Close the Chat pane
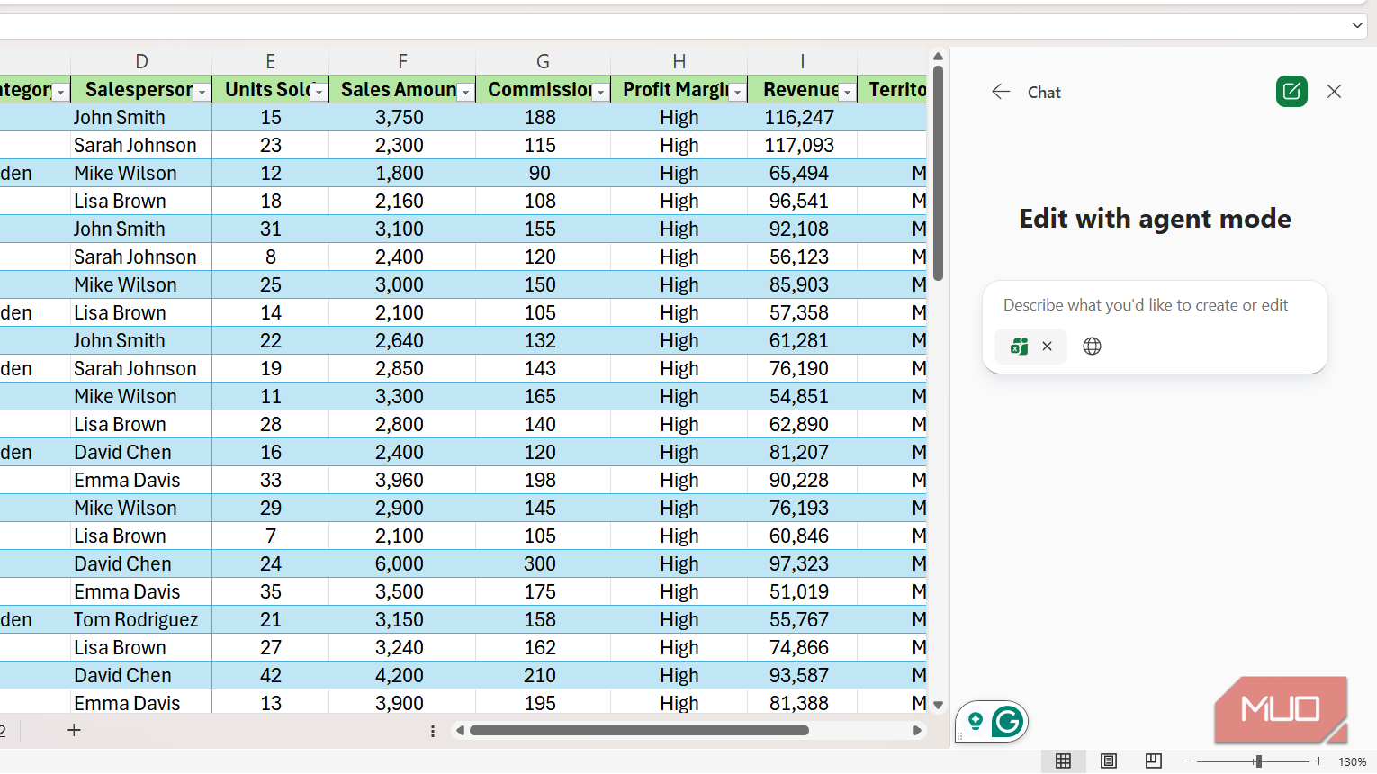Viewport: 1377px width, 774px height. pyautogui.click(x=1334, y=91)
